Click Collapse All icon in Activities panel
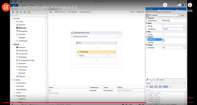Image resolution: width=197 pixels, height=105 pixels. pos(17,12)
